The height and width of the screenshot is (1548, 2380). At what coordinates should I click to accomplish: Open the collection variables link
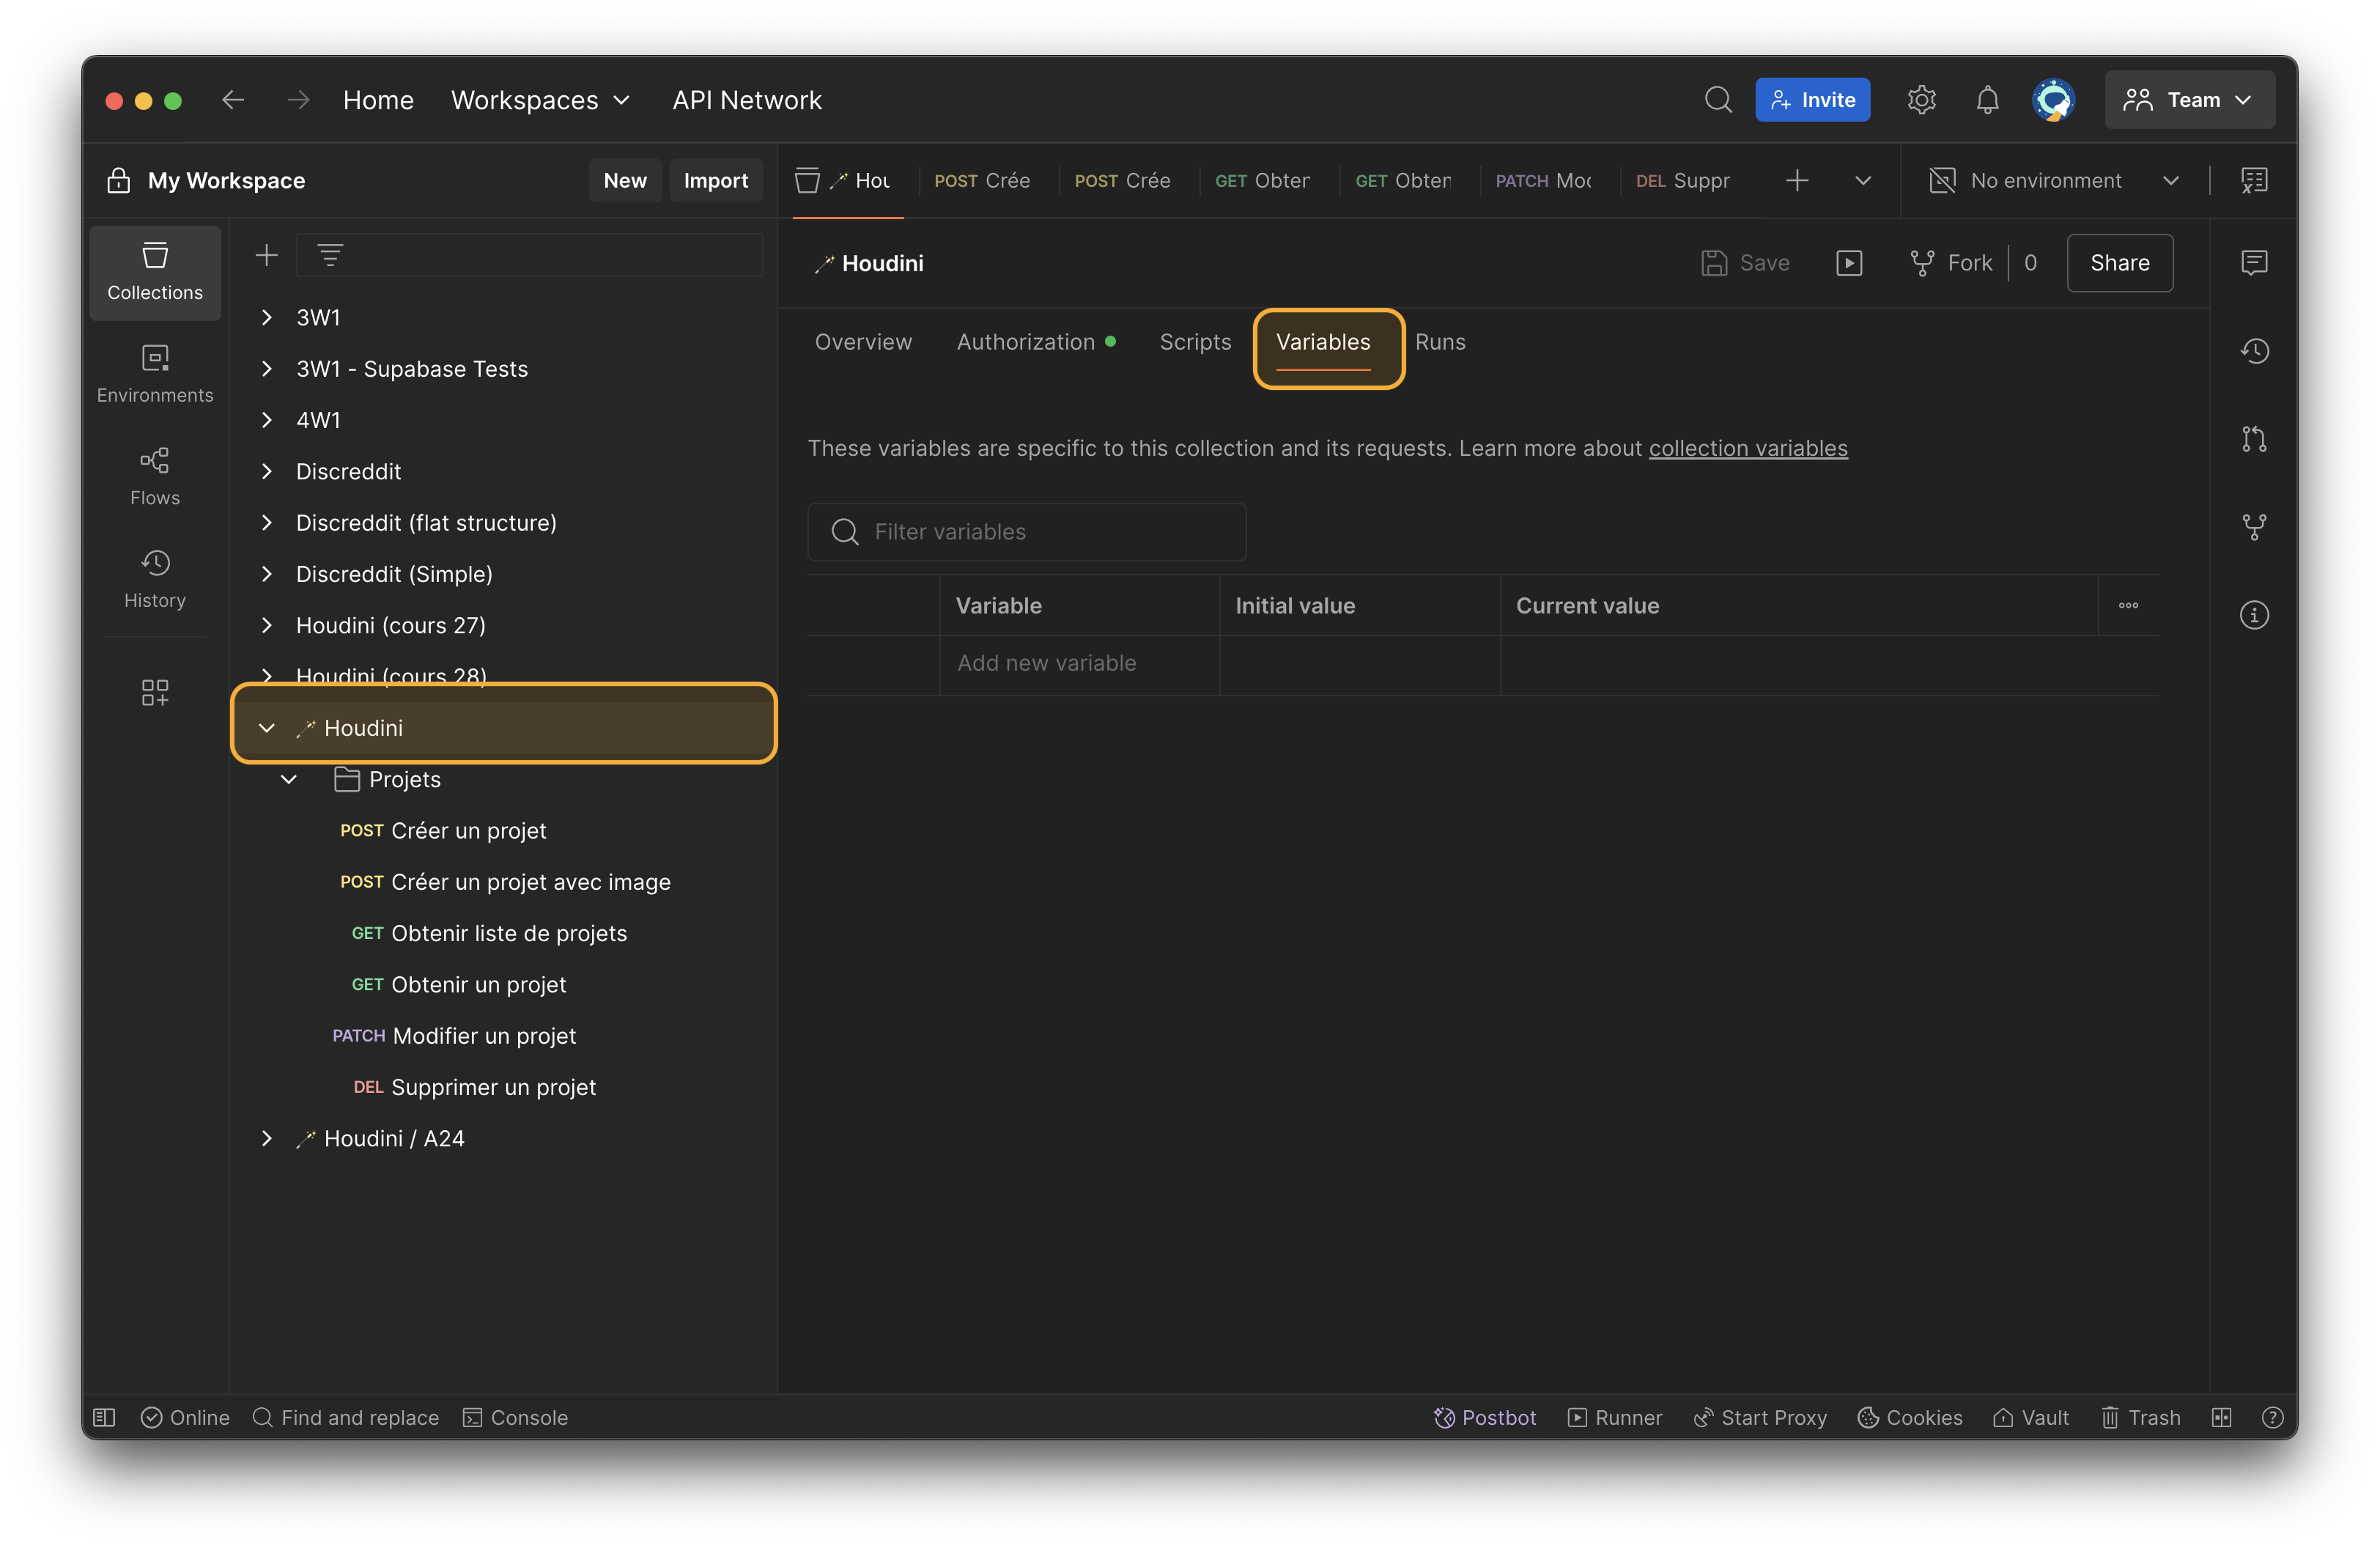pos(1747,448)
